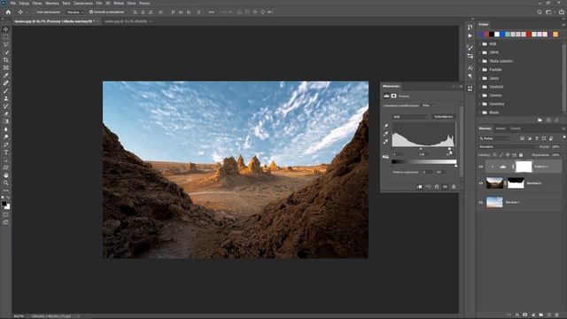Pick the white point eyedropper in Levels
This screenshot has width=567, height=319.
[x=386, y=142]
